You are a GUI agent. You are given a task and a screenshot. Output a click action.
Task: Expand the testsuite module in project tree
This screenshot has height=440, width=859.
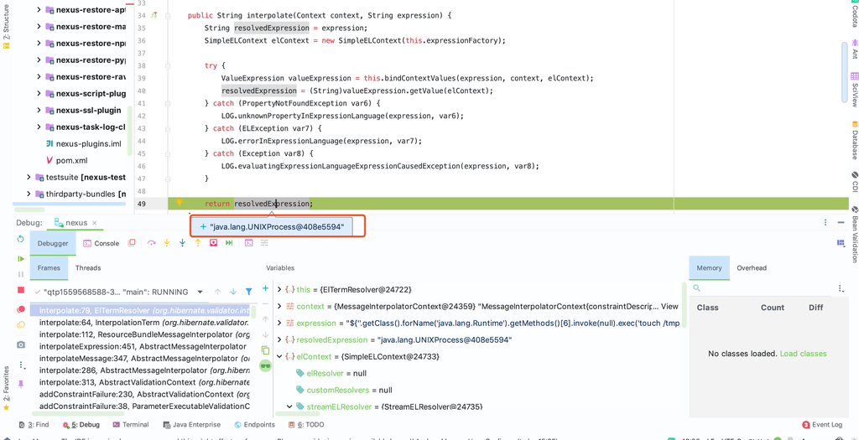(29, 177)
